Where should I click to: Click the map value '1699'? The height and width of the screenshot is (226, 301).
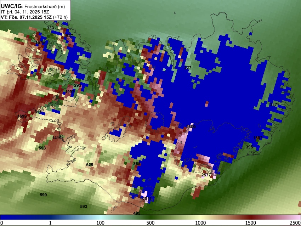point(22,116)
